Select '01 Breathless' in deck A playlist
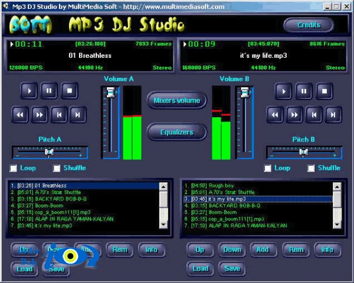Image resolution: width=354 pixels, height=283 pixels. [84, 186]
